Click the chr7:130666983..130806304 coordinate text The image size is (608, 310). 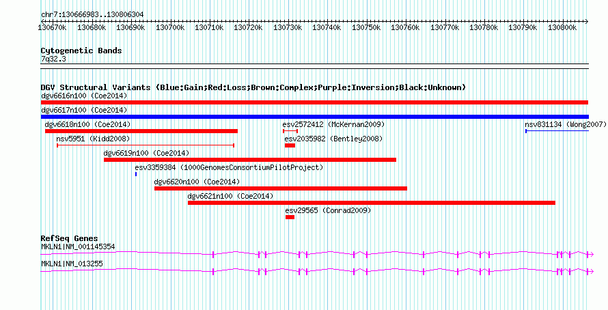(92, 14)
